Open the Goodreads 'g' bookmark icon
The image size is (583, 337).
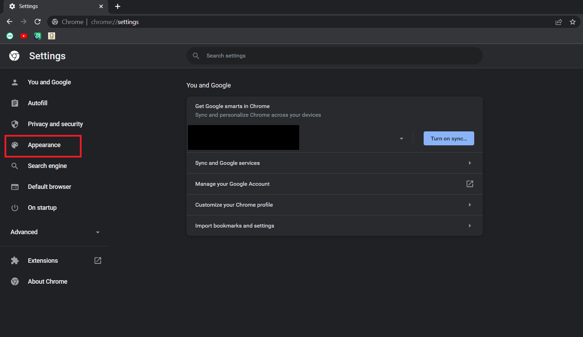pyautogui.click(x=52, y=36)
